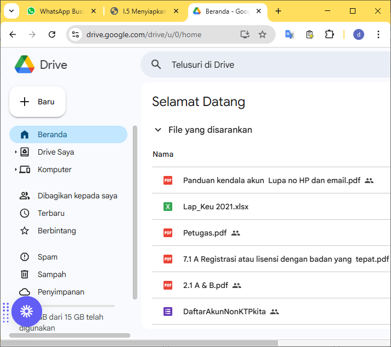
Task: Click the storage usage progress bar
Action: pos(77,306)
